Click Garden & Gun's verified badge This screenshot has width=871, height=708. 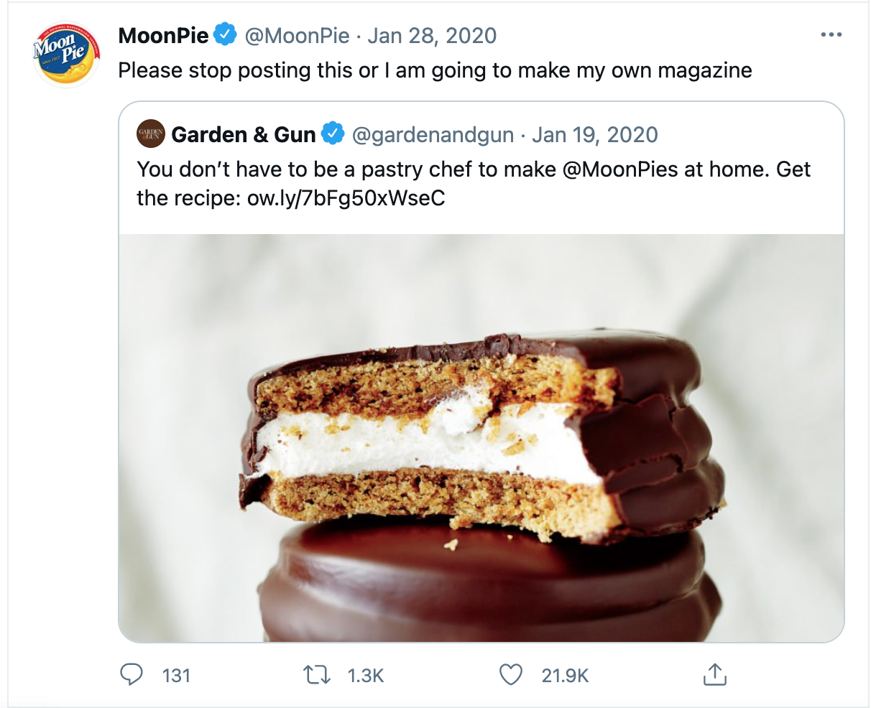click(333, 134)
